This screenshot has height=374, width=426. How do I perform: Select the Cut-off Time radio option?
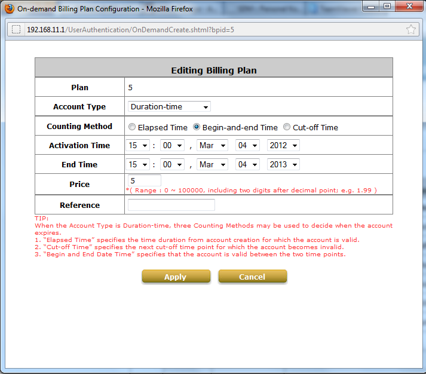coord(287,127)
